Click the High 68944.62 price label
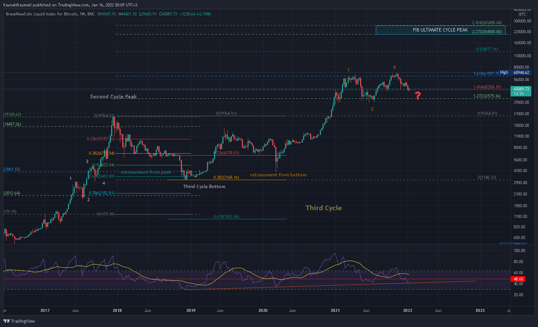 point(515,72)
